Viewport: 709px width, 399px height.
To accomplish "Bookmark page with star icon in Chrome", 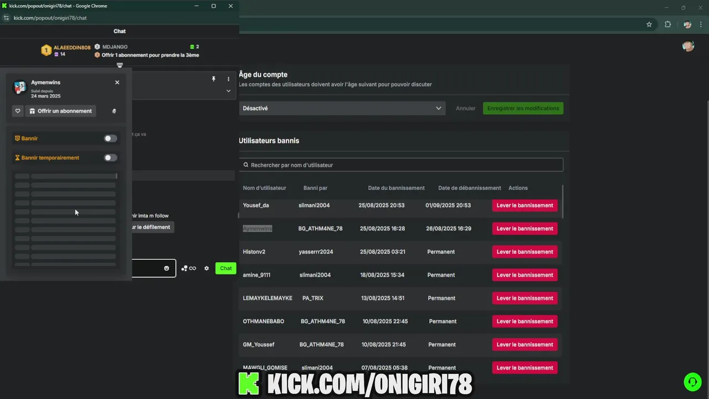I will (x=649, y=24).
